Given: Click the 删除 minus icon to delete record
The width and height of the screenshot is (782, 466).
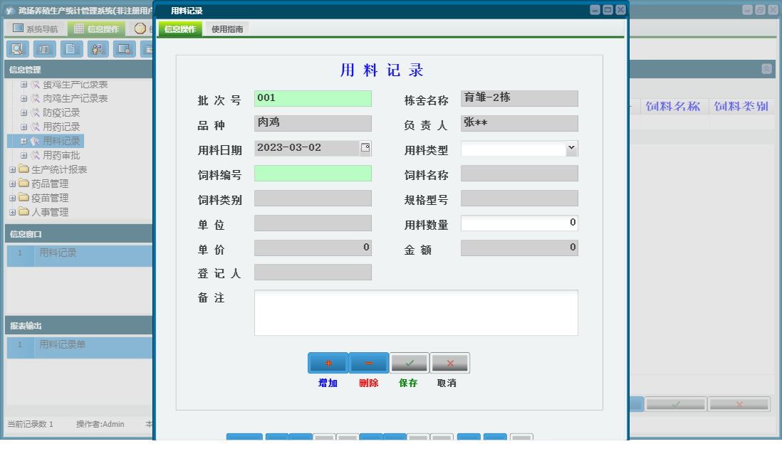Looking at the screenshot, I should pyautogui.click(x=367, y=363).
